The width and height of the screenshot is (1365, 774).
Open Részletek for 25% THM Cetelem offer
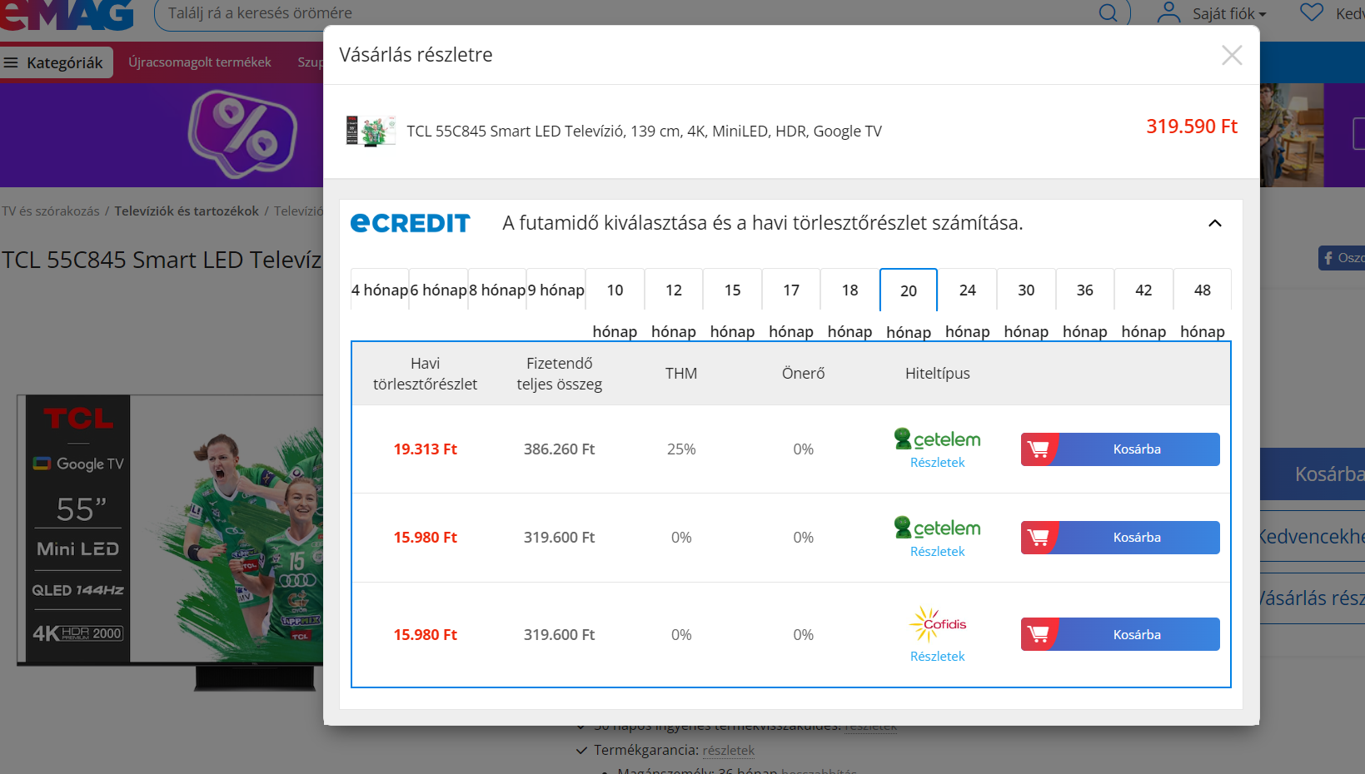(938, 463)
